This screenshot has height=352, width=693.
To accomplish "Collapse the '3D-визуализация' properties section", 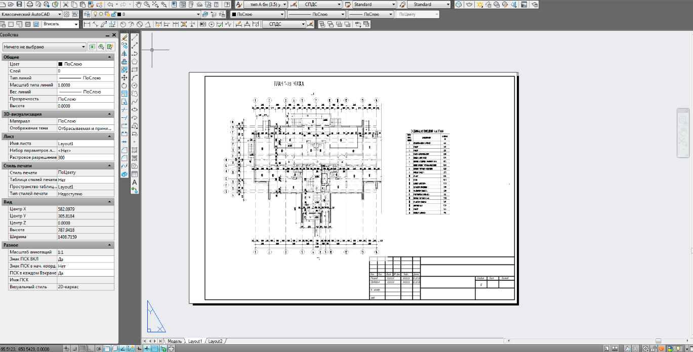I will point(110,114).
